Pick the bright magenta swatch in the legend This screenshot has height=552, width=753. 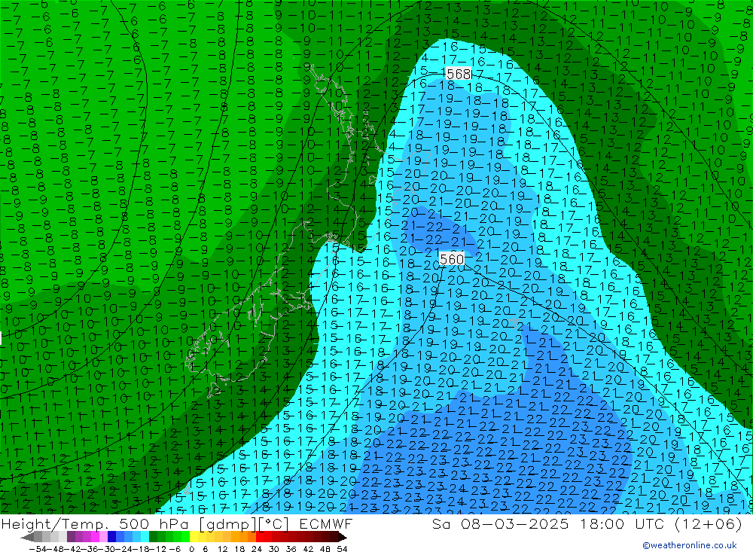point(95,537)
